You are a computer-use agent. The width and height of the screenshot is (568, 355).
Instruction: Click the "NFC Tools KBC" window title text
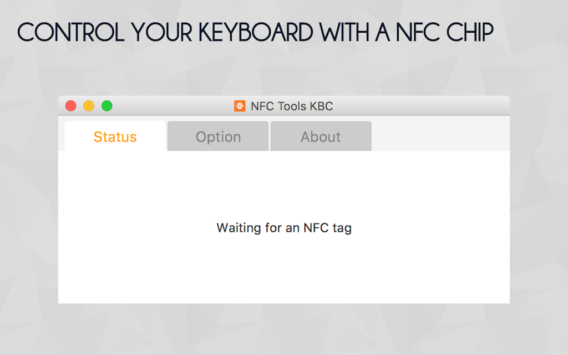click(292, 106)
